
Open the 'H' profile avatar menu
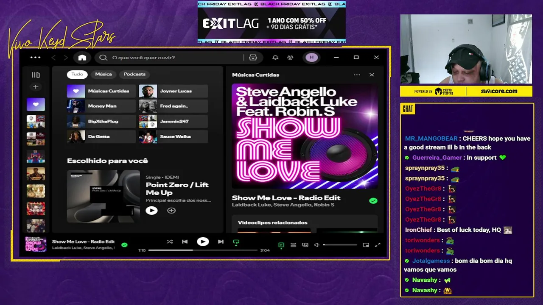312,58
